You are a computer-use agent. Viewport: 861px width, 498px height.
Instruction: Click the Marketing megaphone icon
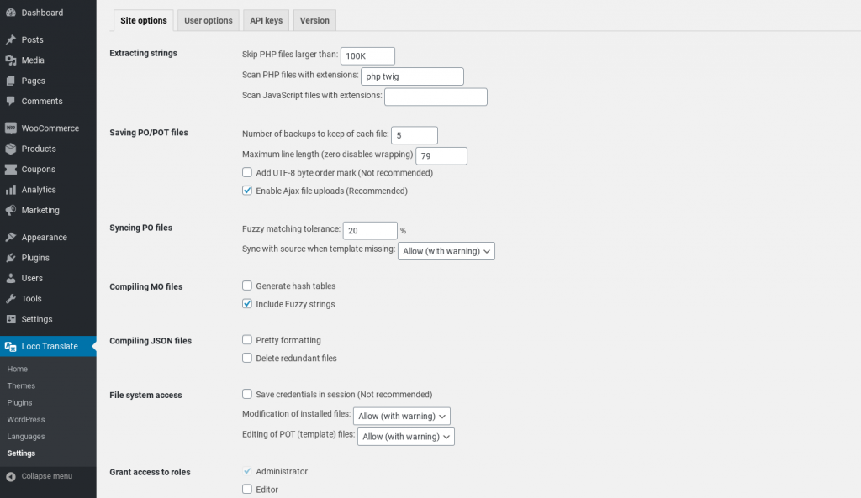tap(10, 210)
